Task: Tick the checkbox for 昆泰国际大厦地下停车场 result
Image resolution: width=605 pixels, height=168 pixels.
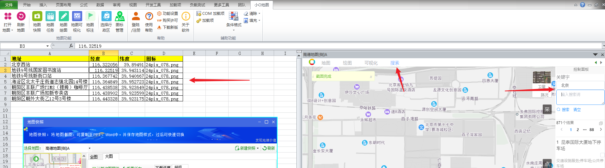Action: coord(602,155)
